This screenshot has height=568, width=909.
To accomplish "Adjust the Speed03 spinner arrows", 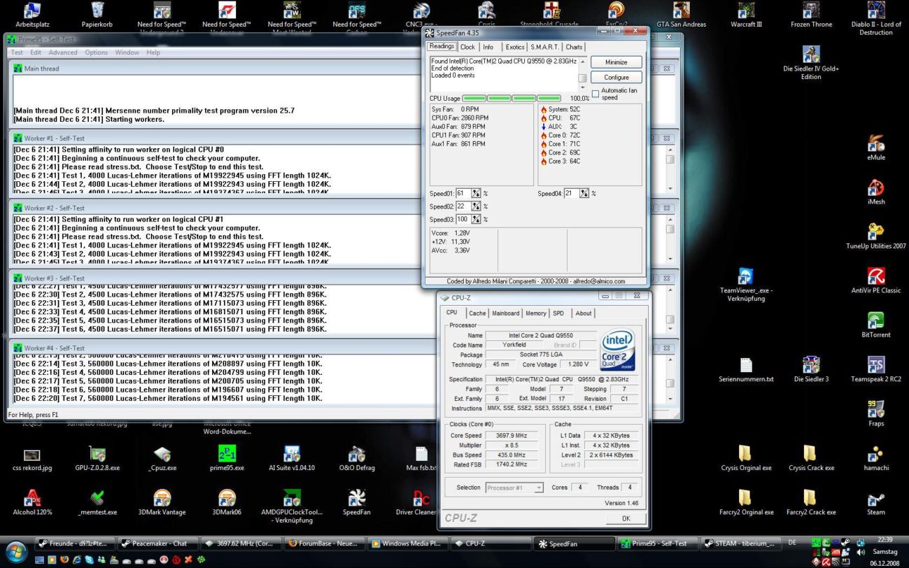I will tap(477, 219).
